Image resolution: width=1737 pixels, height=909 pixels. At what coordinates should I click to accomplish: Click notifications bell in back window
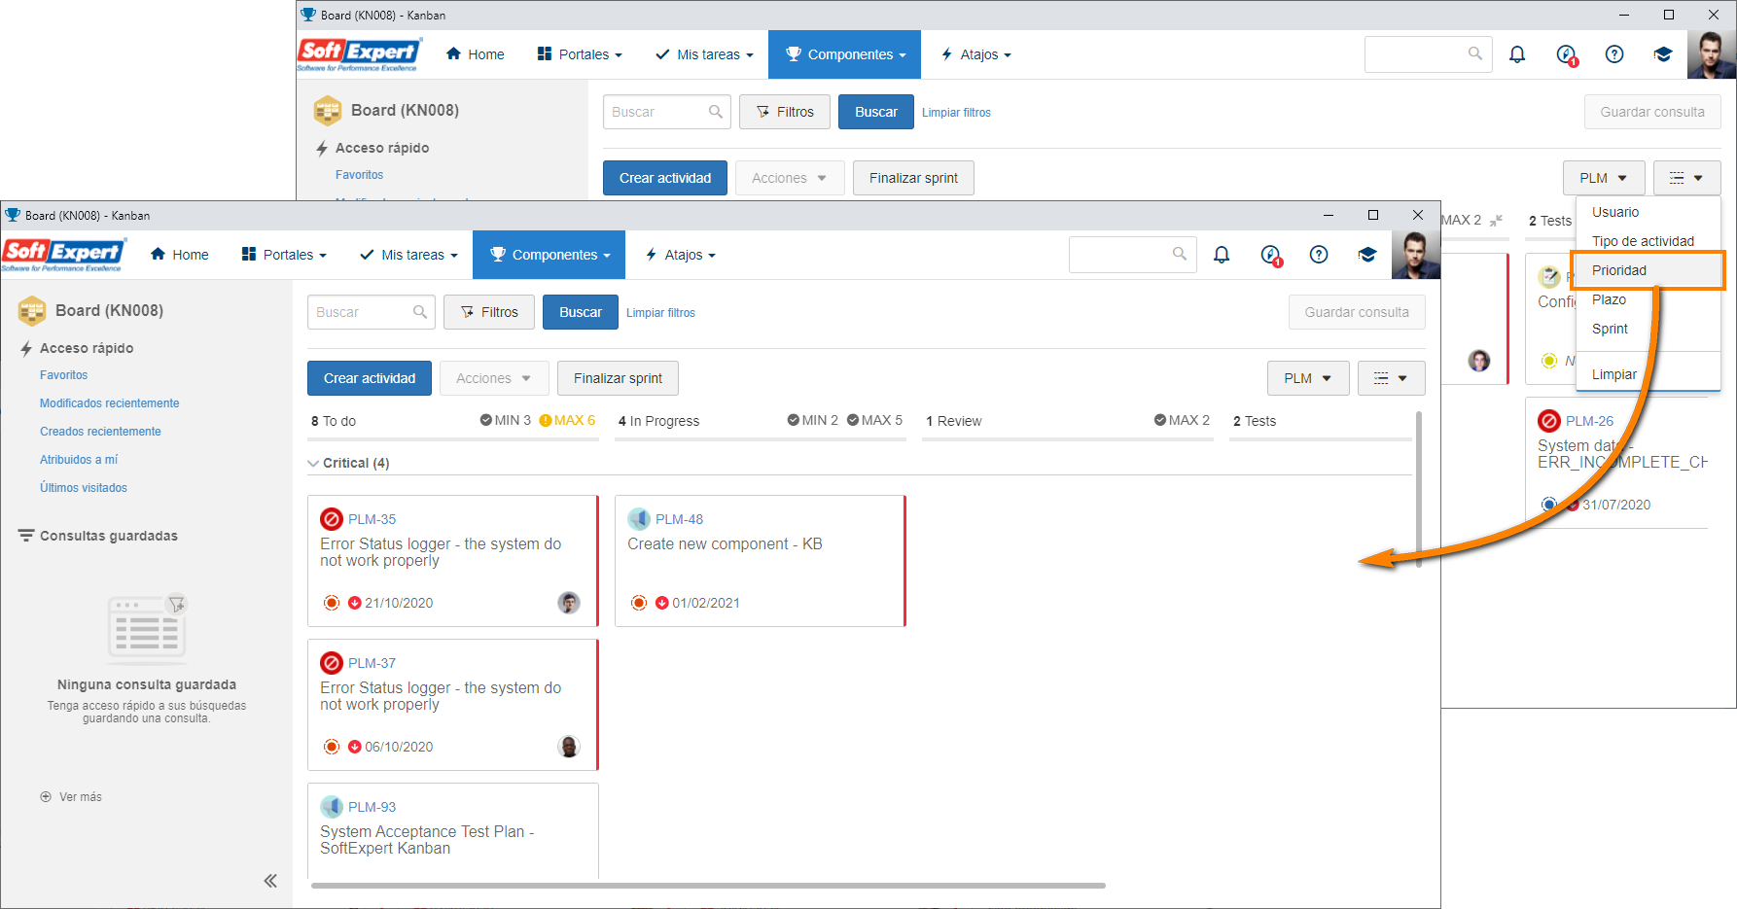pos(1517,54)
